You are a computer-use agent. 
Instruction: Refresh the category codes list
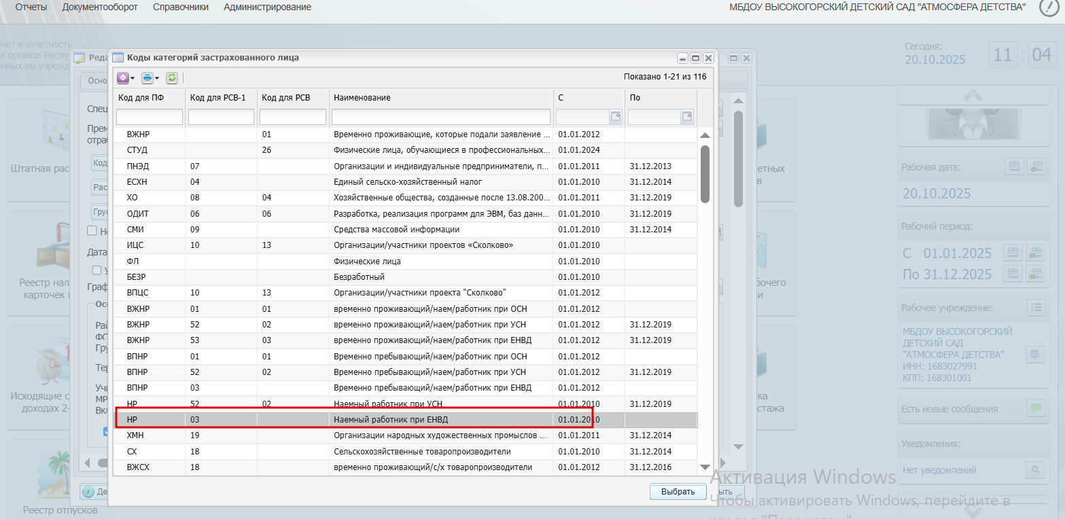pos(172,77)
